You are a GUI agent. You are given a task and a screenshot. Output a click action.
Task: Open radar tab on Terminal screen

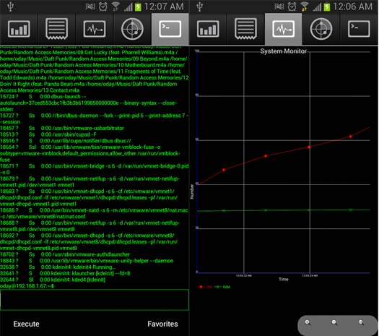tap(132, 29)
